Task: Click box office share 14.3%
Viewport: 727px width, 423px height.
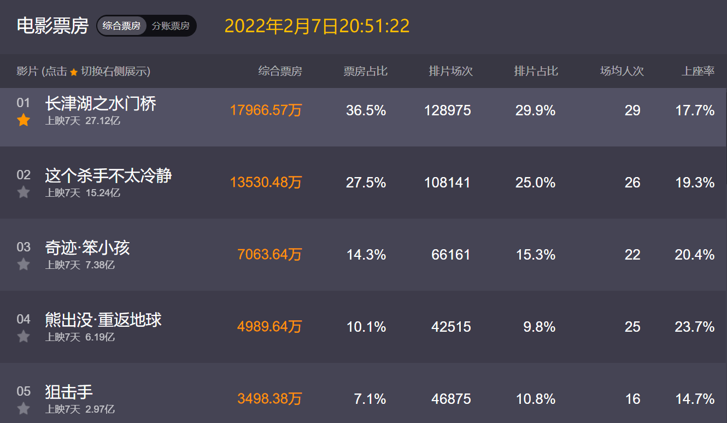Action: tap(366, 255)
